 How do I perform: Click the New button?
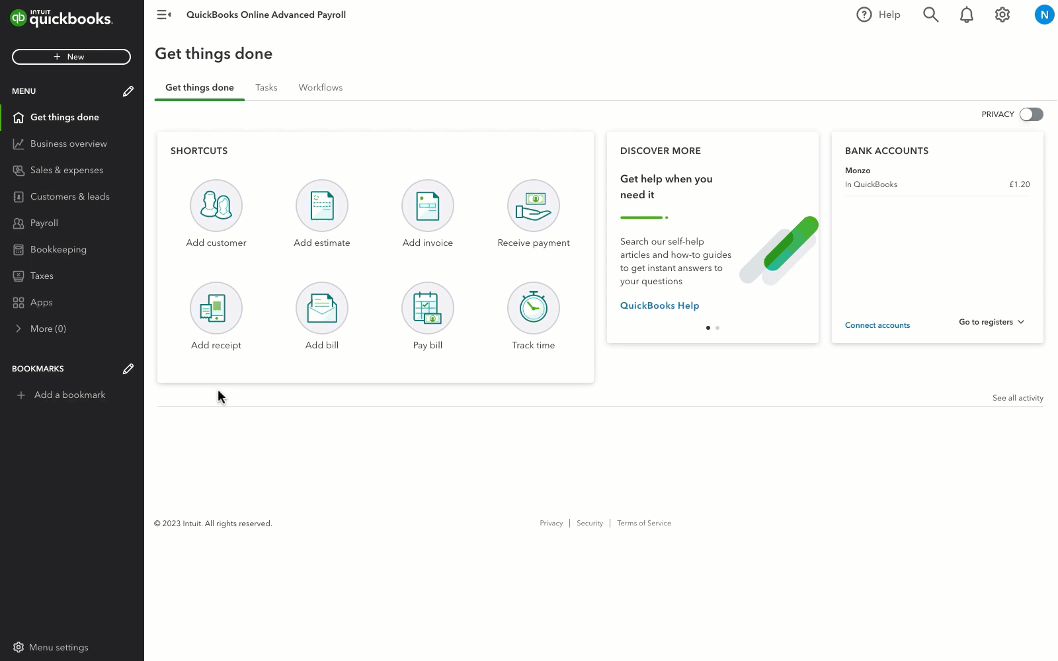(71, 57)
